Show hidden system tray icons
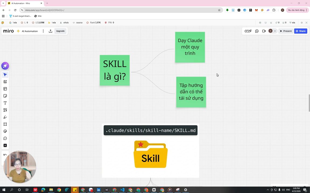Viewport: 310px width, 193px height. (x=268, y=190)
